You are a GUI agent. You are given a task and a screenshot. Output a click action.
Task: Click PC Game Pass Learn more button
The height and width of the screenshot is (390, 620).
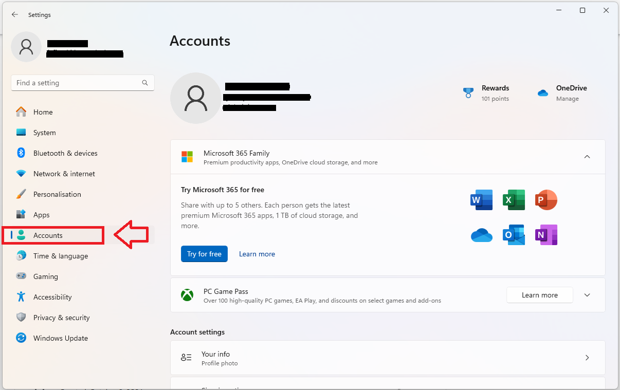point(539,295)
